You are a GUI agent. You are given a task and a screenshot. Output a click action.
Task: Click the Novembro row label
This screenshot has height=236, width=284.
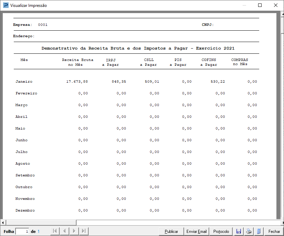25,199
